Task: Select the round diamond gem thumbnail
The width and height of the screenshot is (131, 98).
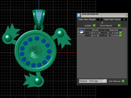Action: pyautogui.click(x=81, y=32)
